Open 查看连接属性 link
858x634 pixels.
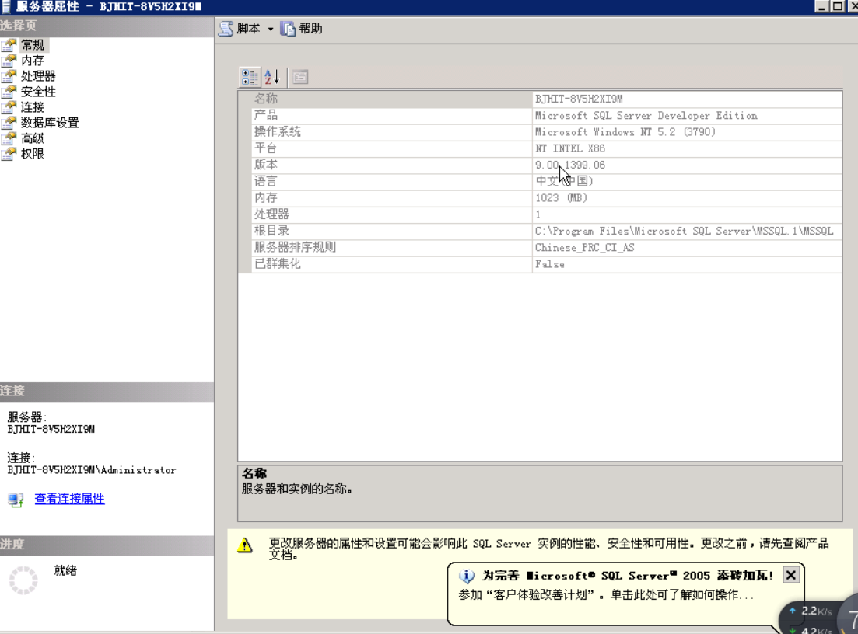(x=69, y=499)
